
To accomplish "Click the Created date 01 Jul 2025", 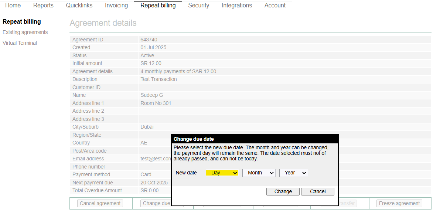I will click(x=153, y=48).
